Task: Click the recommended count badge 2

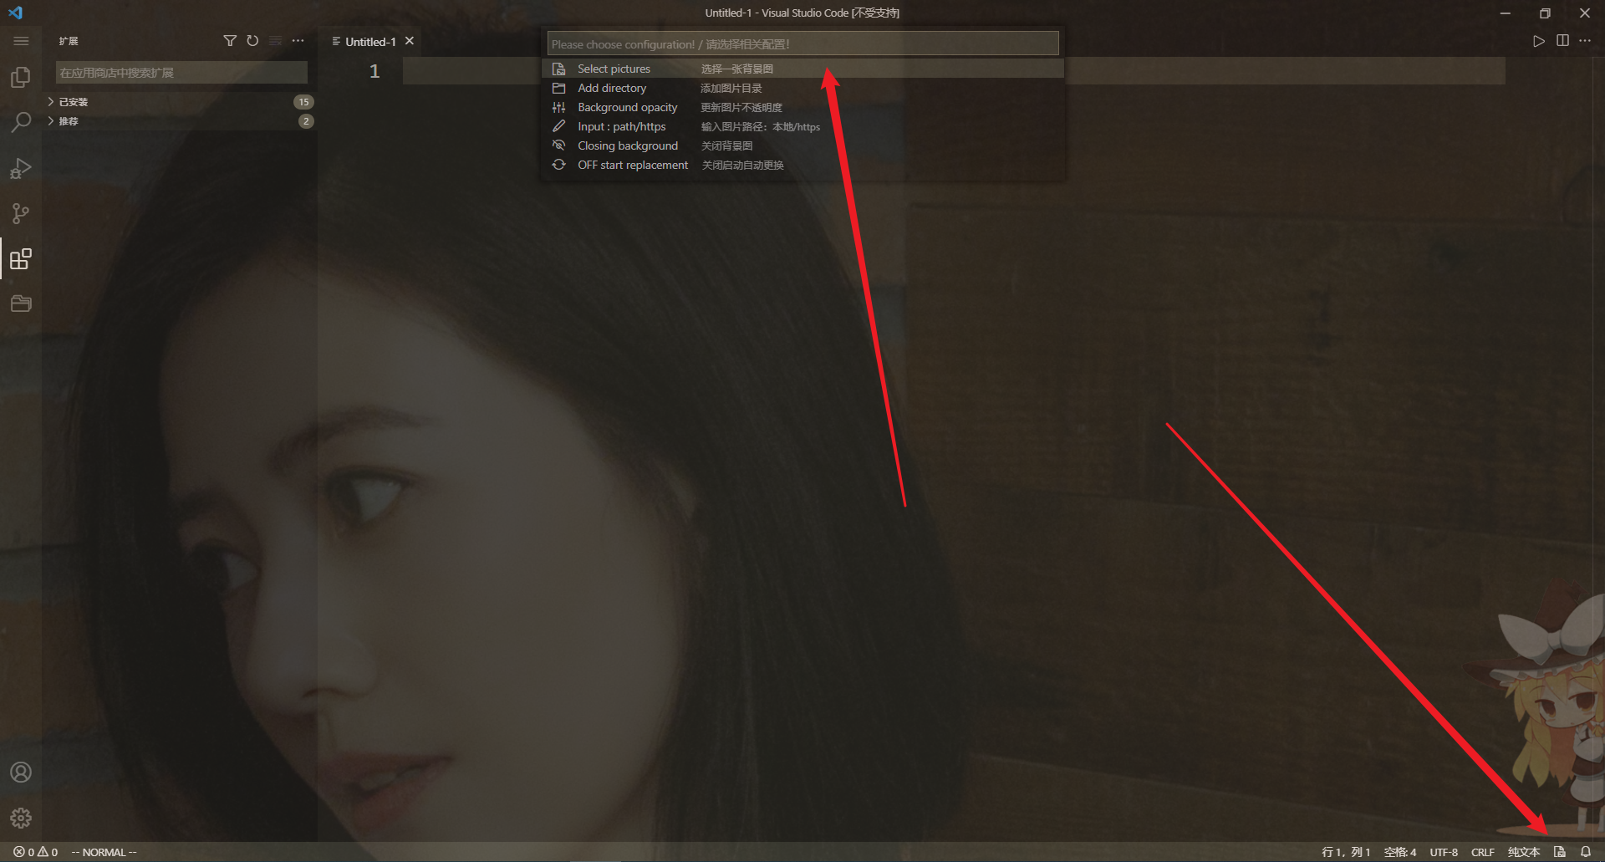Action: 306,121
